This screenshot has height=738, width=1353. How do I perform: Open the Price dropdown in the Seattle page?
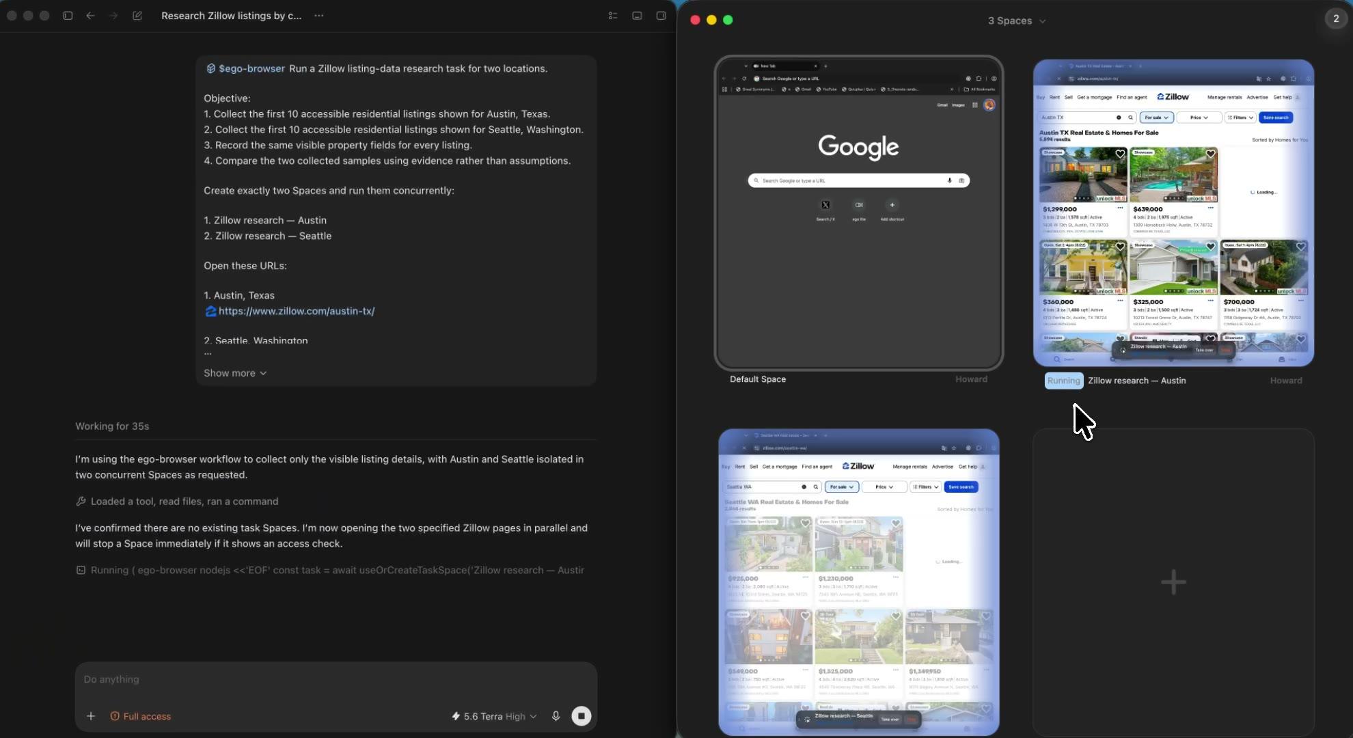[x=884, y=487]
